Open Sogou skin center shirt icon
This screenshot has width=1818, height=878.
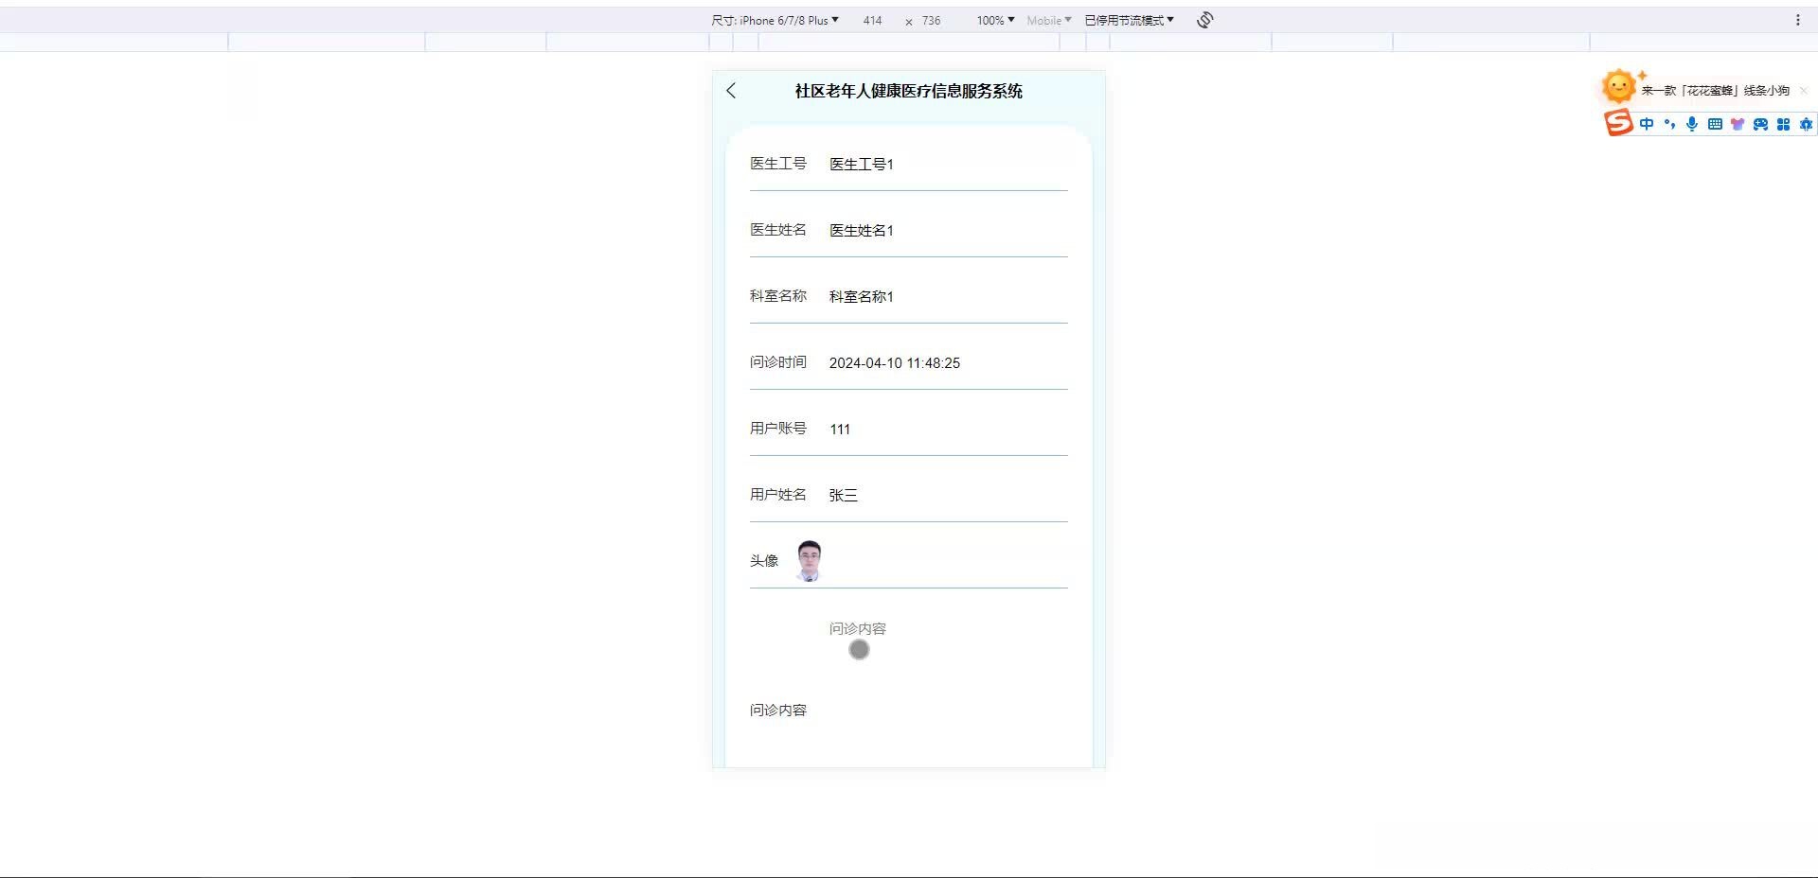(x=1738, y=124)
